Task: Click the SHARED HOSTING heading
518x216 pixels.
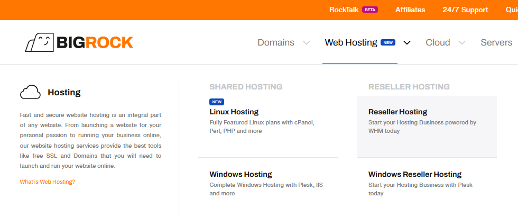Action: tap(246, 87)
